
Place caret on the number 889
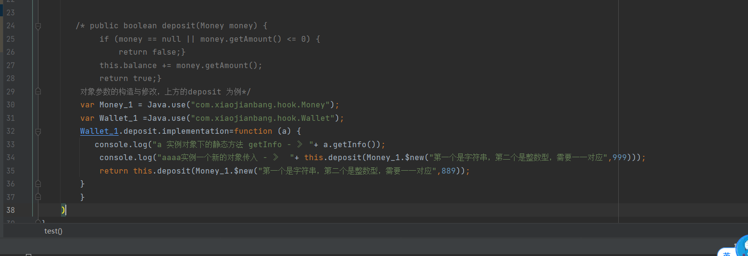[x=448, y=171]
